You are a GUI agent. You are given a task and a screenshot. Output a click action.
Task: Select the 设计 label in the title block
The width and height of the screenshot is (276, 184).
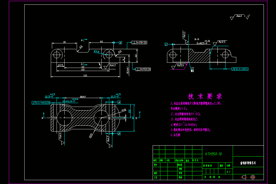coord(155,165)
